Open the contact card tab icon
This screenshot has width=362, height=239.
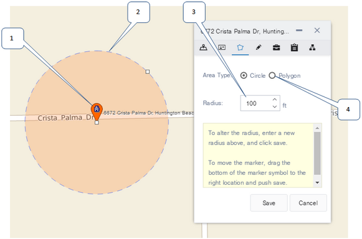pos(222,47)
